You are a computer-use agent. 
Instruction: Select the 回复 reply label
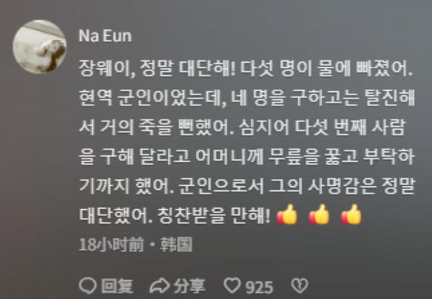(117, 286)
